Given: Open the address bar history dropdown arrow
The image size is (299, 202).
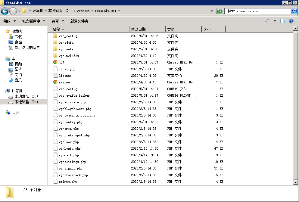Looking at the screenshot, I should 212,11.
